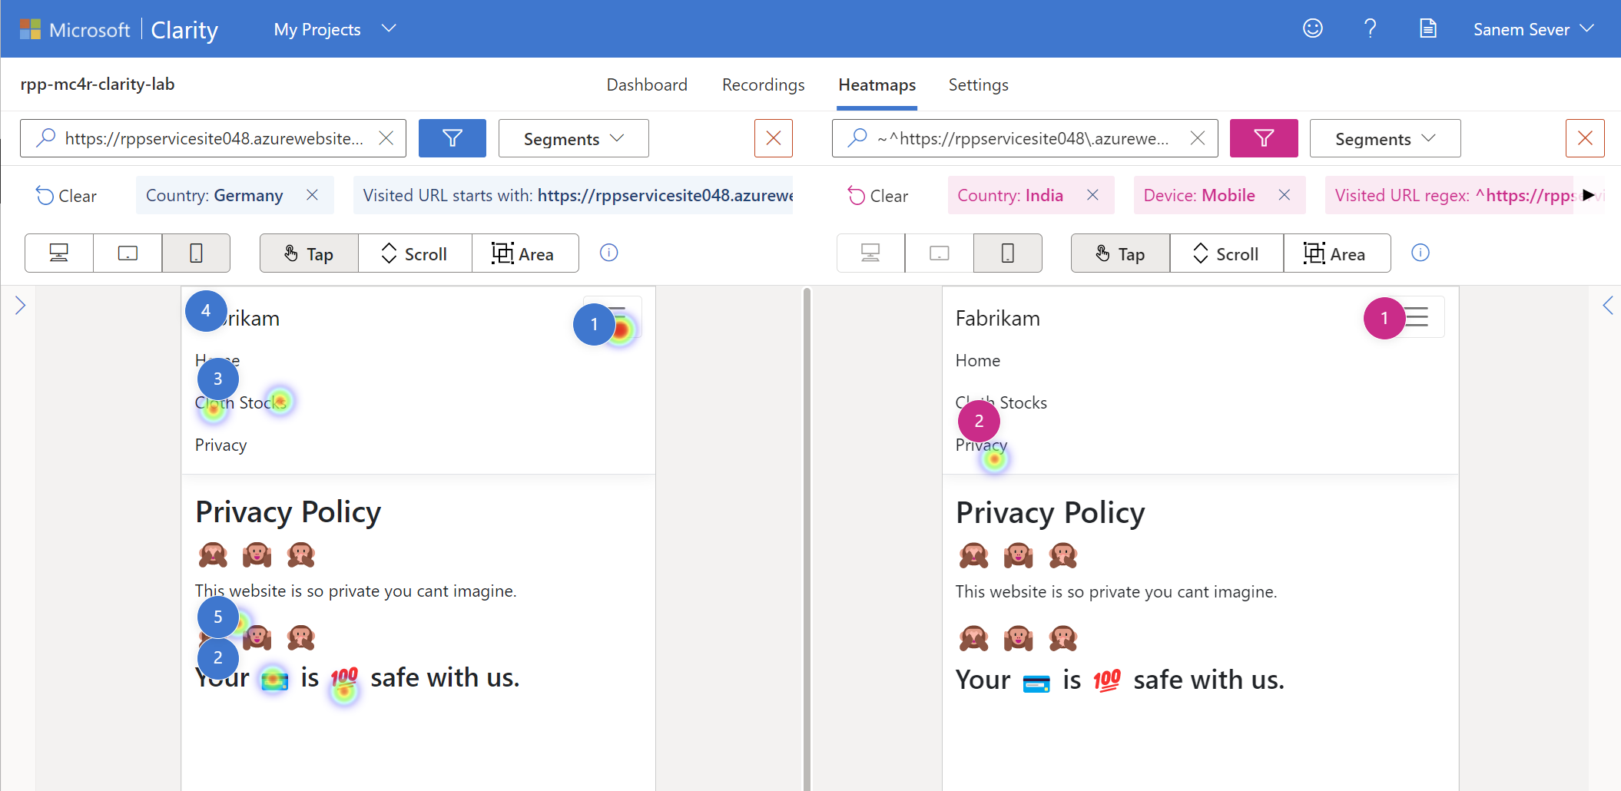Click the Microsoft Clarity logo
The image size is (1621, 791).
coord(118,29)
